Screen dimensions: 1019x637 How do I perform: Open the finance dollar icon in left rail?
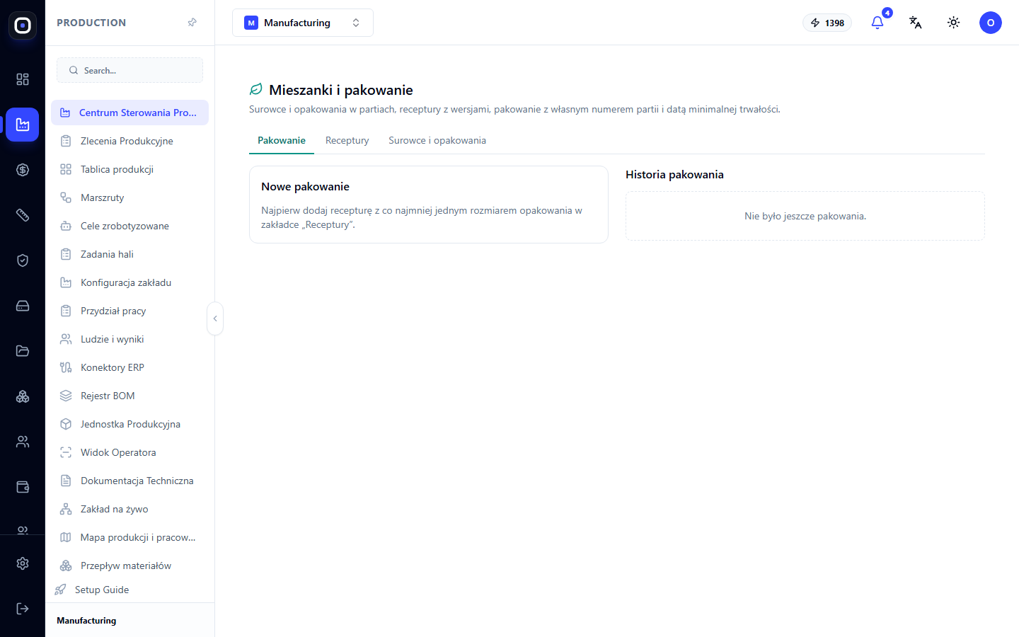pos(23,170)
